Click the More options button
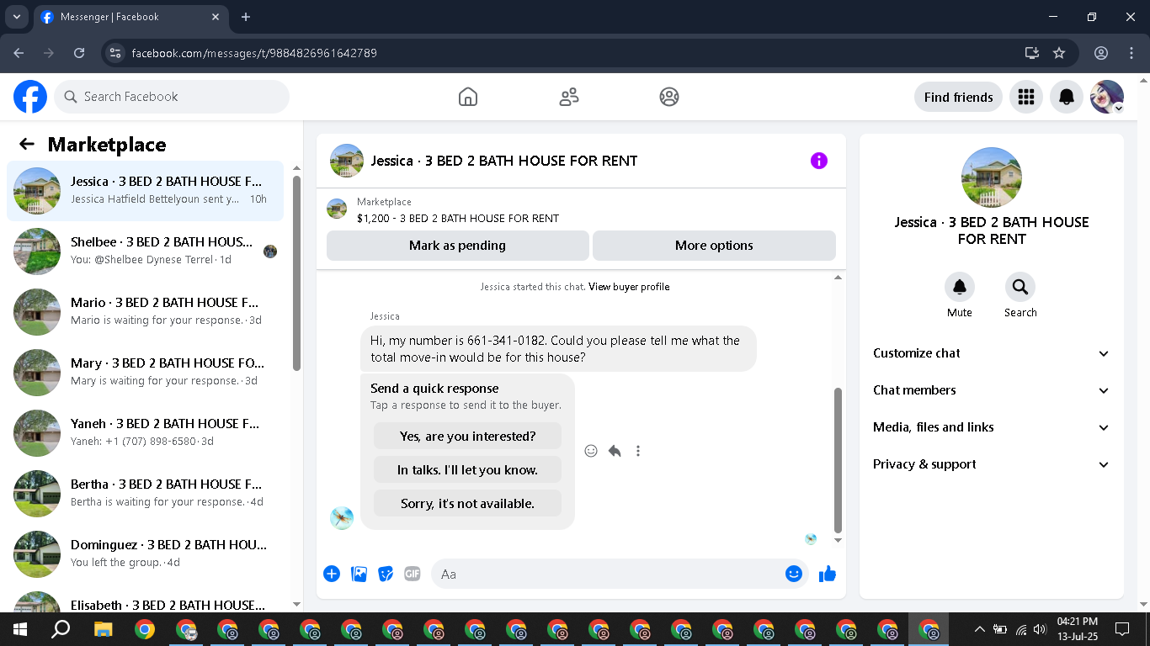This screenshot has height=646, width=1150. pos(714,246)
